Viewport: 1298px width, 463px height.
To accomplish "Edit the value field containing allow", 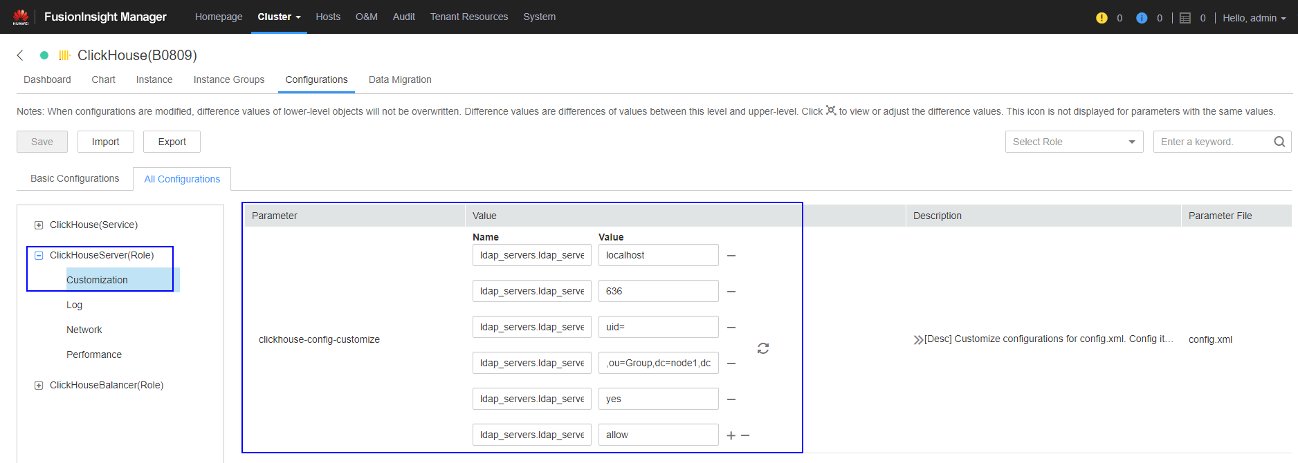I will 658,435.
